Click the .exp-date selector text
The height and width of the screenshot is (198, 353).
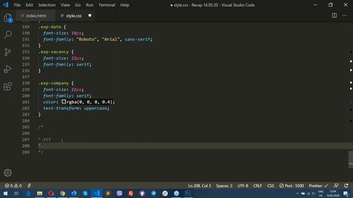point(50,27)
